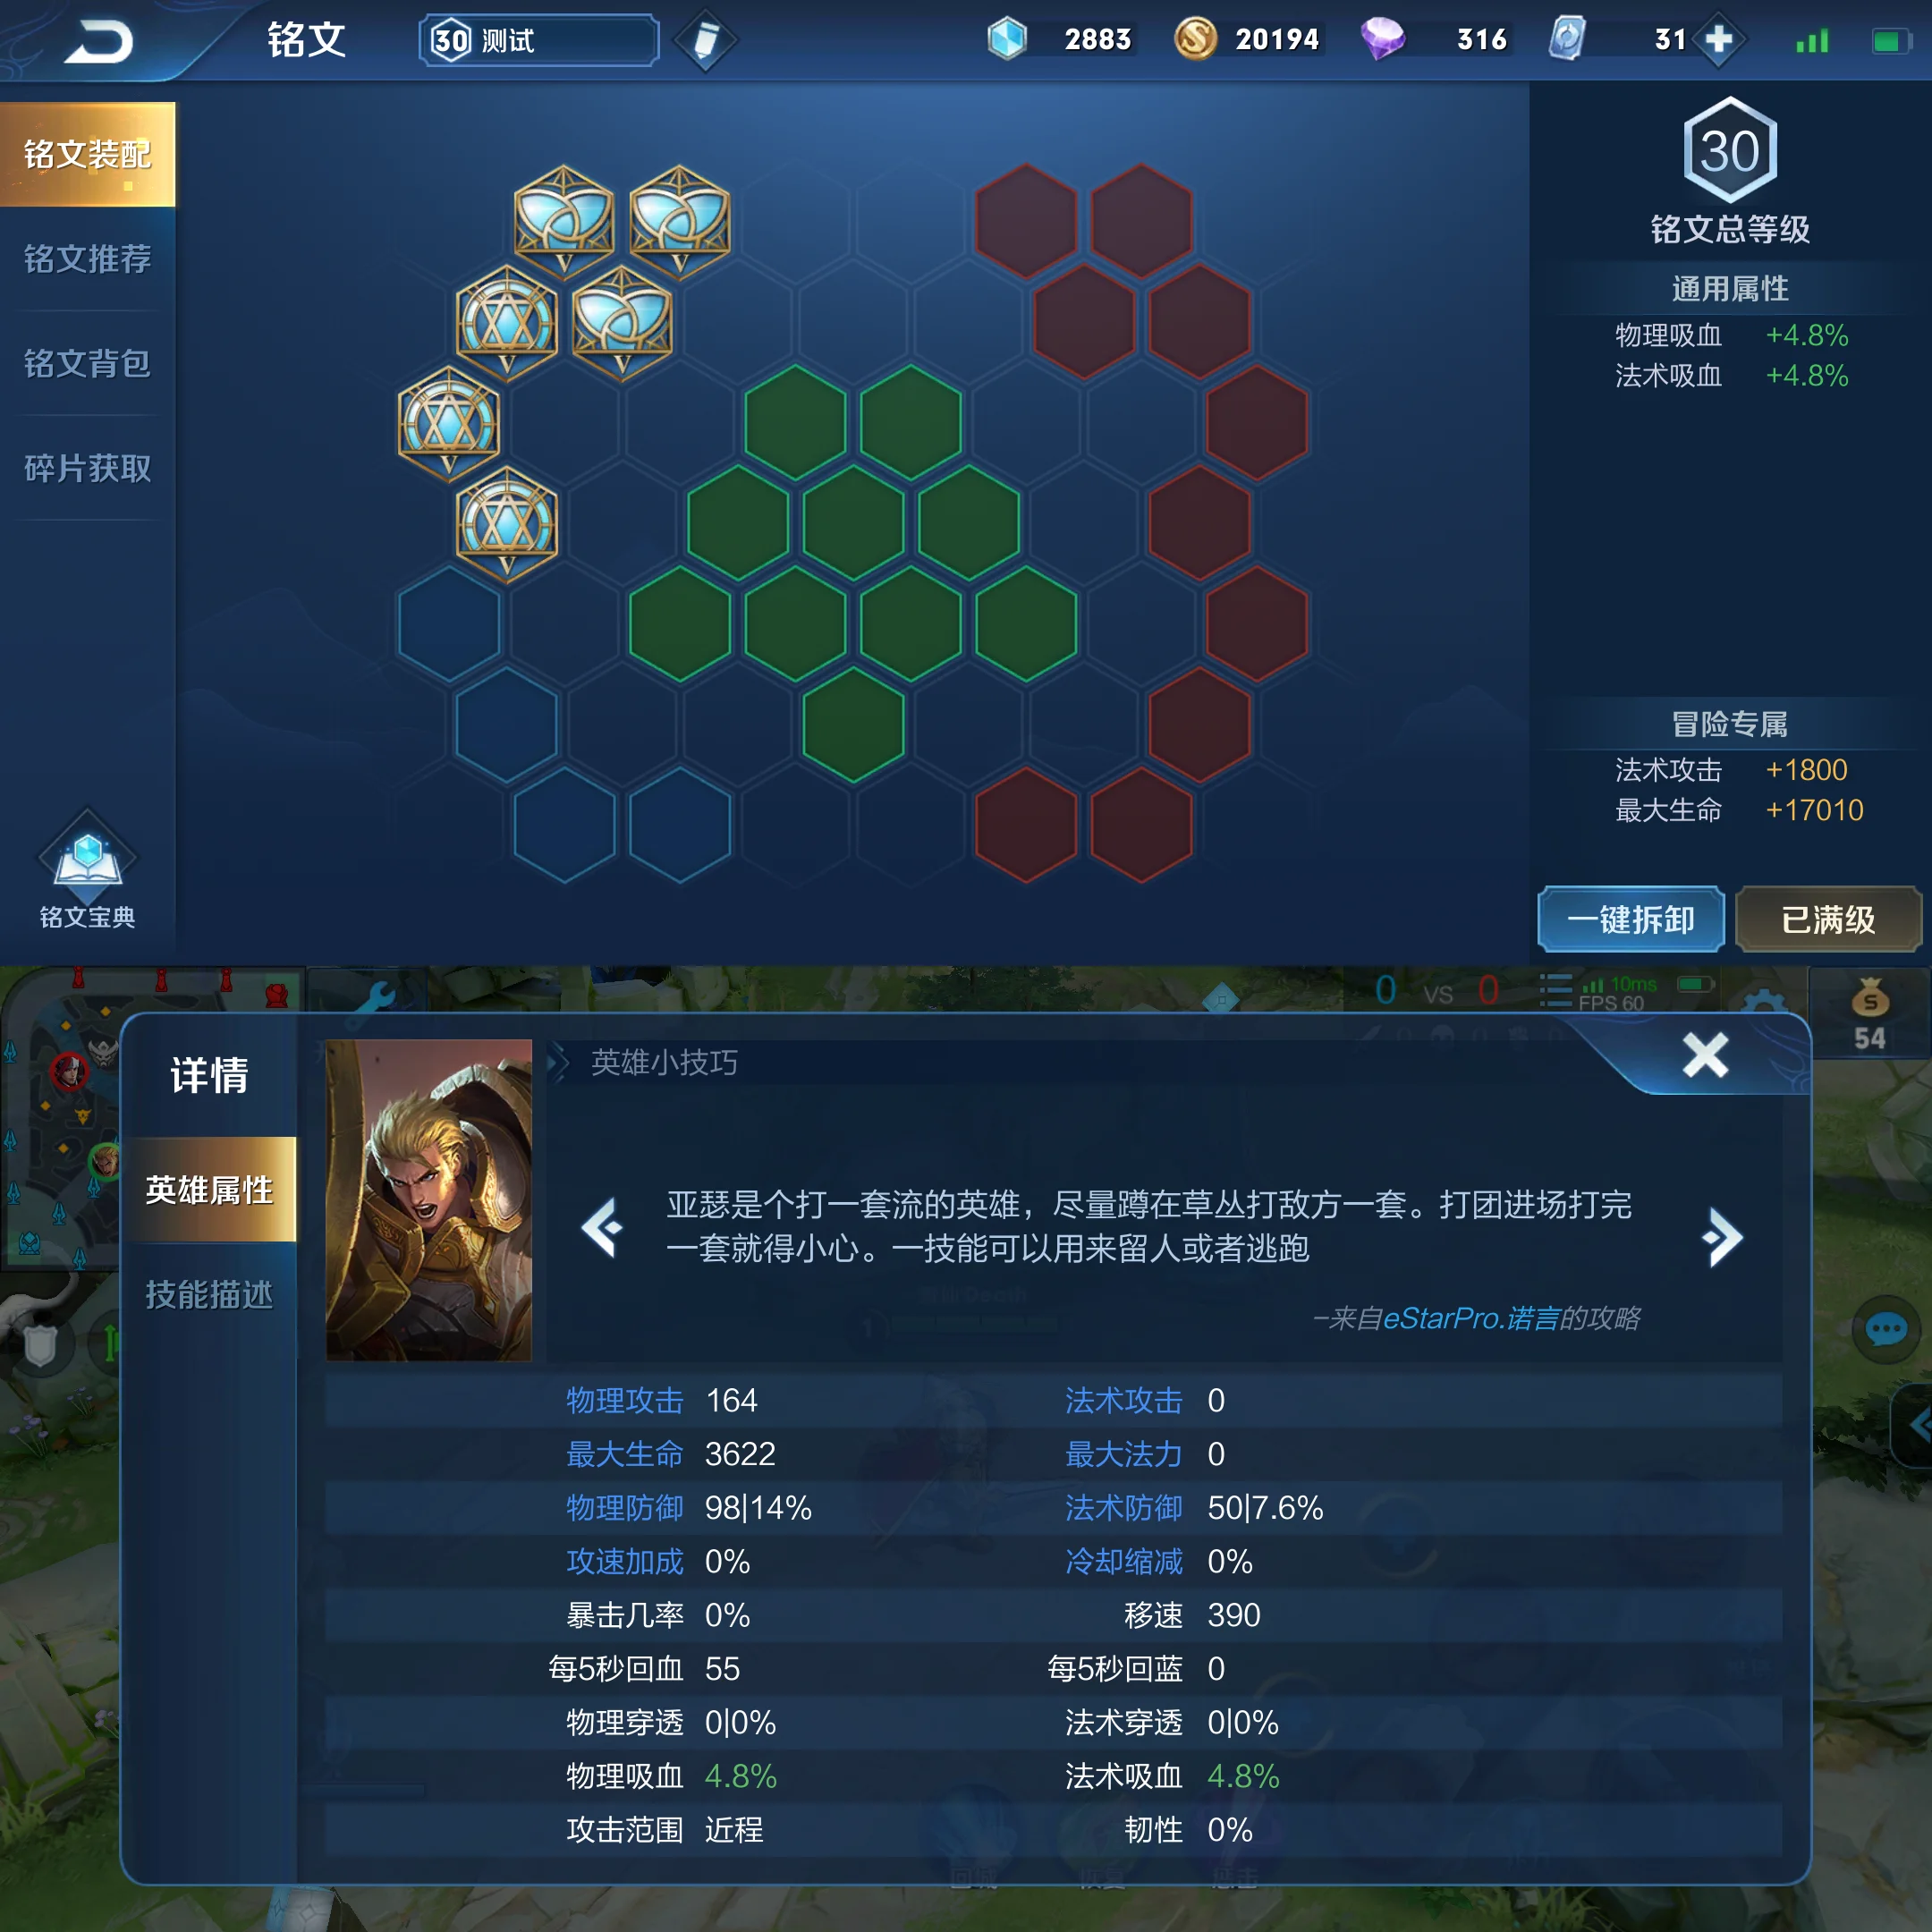Click the 一键拆卸 button
The height and width of the screenshot is (1932, 1932).
tap(1630, 919)
